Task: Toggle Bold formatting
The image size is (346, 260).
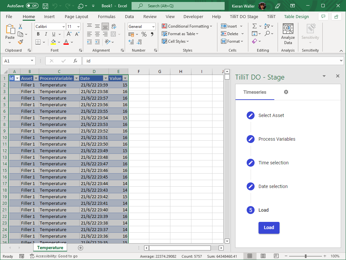Action: click(x=38, y=34)
